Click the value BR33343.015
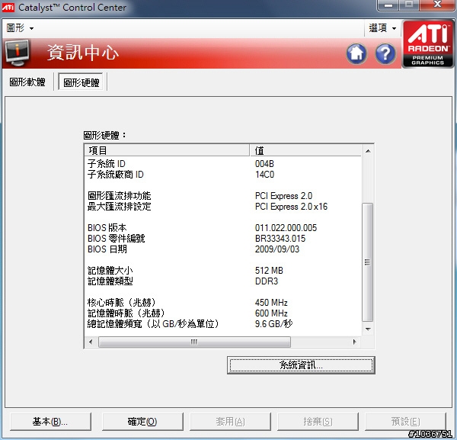This screenshot has width=457, height=440. point(280,239)
